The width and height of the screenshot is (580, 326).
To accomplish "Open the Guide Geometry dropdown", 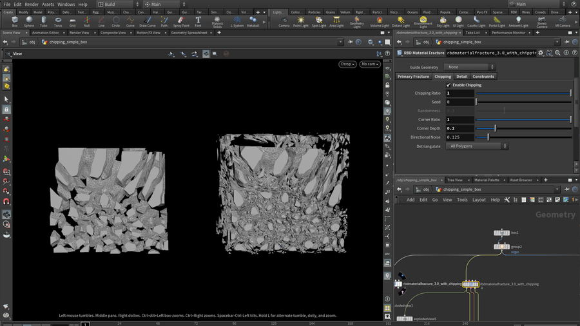I will (470, 67).
